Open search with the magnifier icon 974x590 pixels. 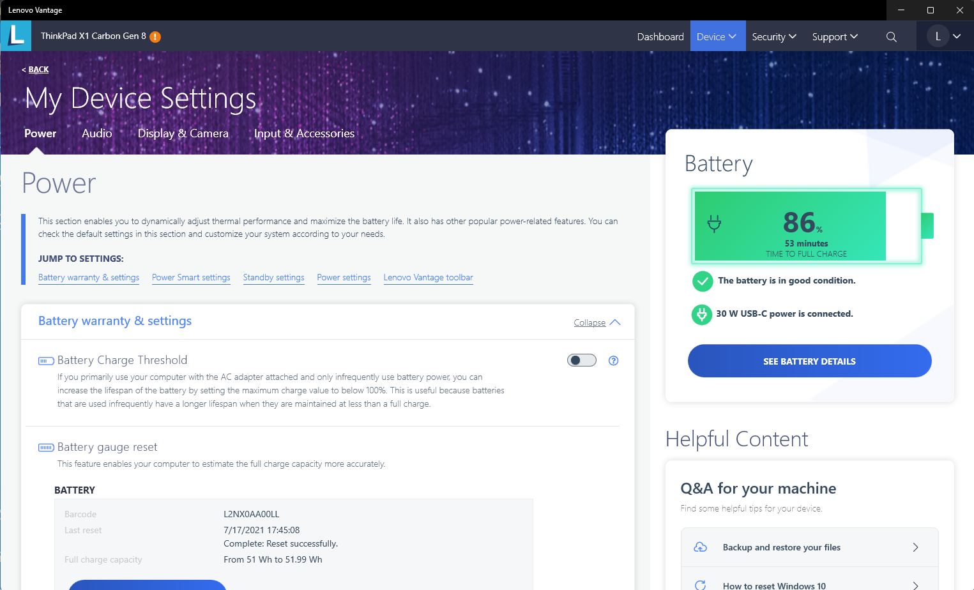[x=891, y=37]
